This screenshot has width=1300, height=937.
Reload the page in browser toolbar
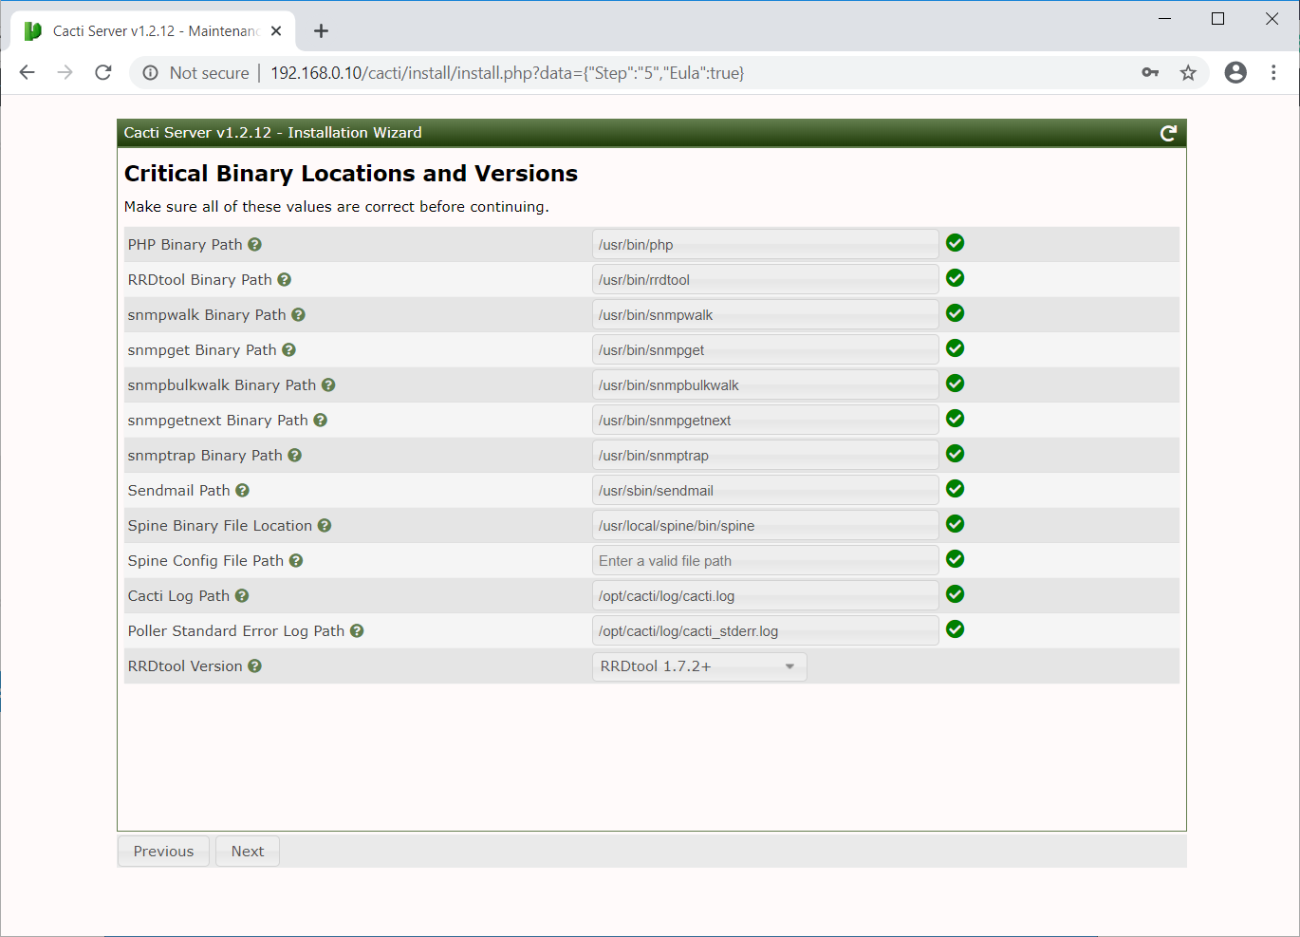click(x=103, y=73)
